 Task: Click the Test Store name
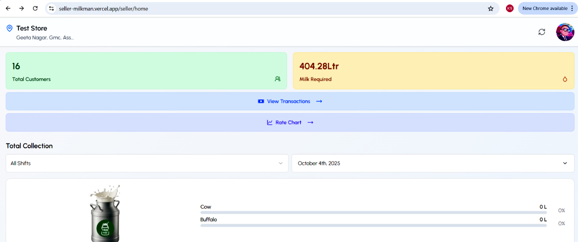pos(32,28)
